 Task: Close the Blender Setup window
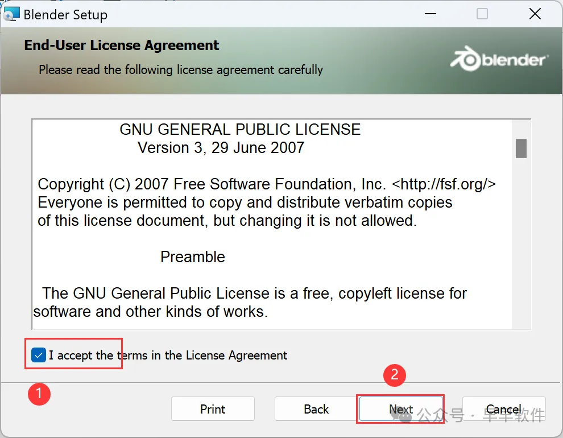(x=535, y=14)
